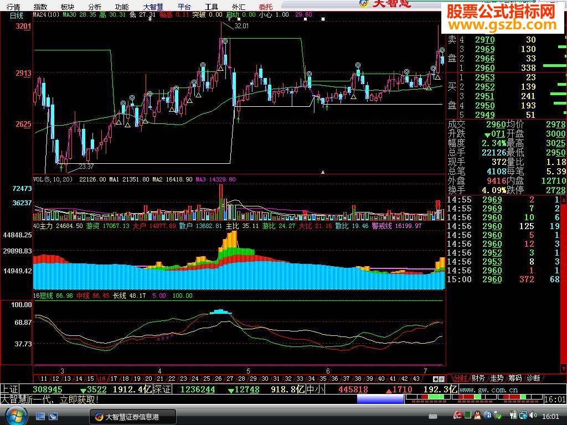The height and width of the screenshot is (425, 567).
Task: Open the www.gw.com.cn link
Action: tap(488, 390)
